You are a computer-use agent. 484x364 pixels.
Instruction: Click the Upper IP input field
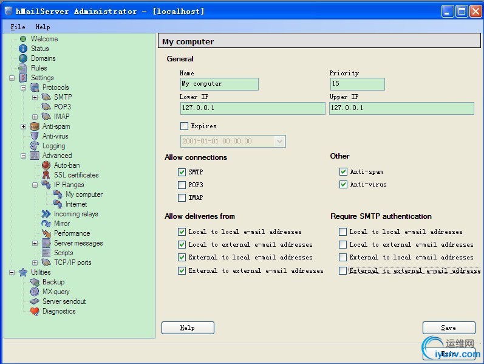[401, 108]
